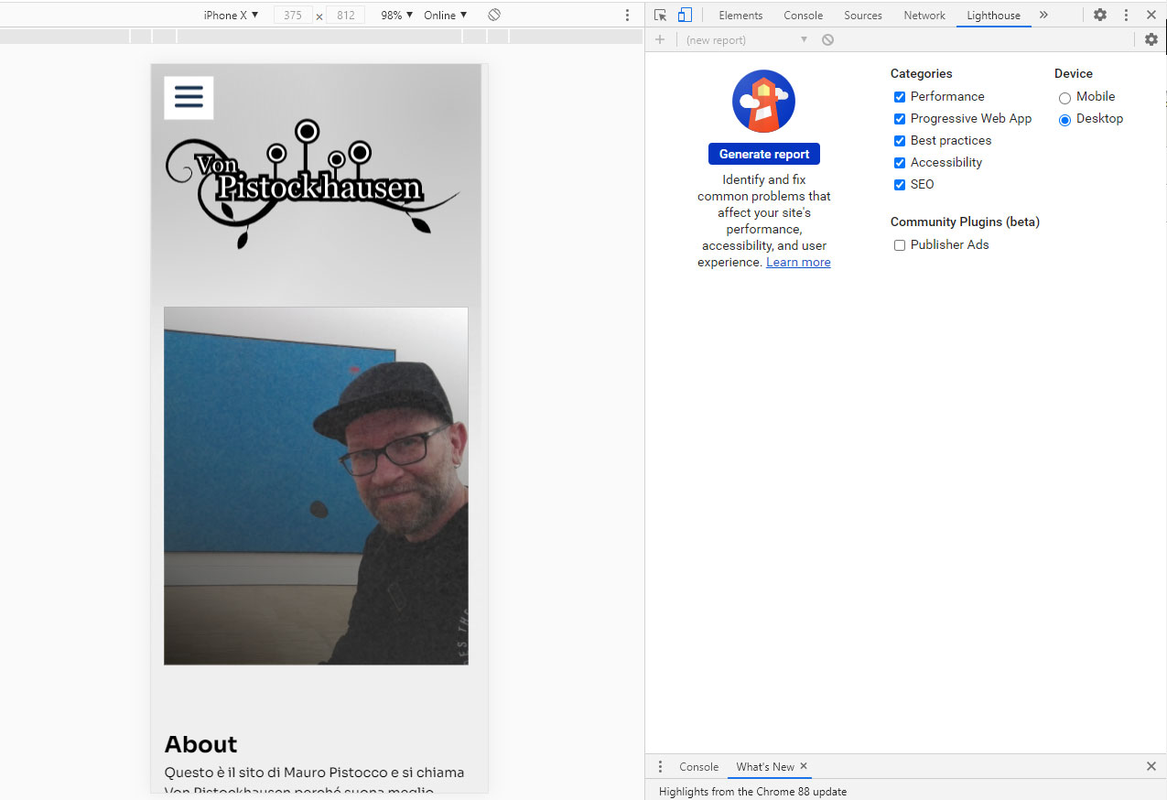Image resolution: width=1167 pixels, height=800 pixels.
Task: Click the Generate report button
Action: tap(764, 154)
